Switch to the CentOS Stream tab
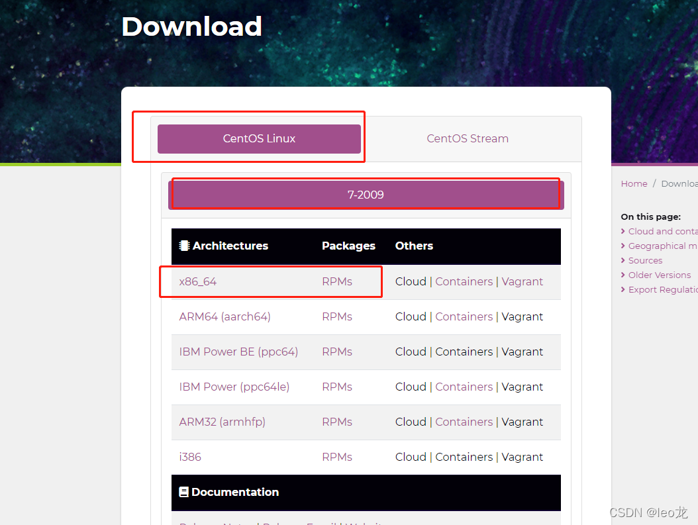 tap(468, 139)
